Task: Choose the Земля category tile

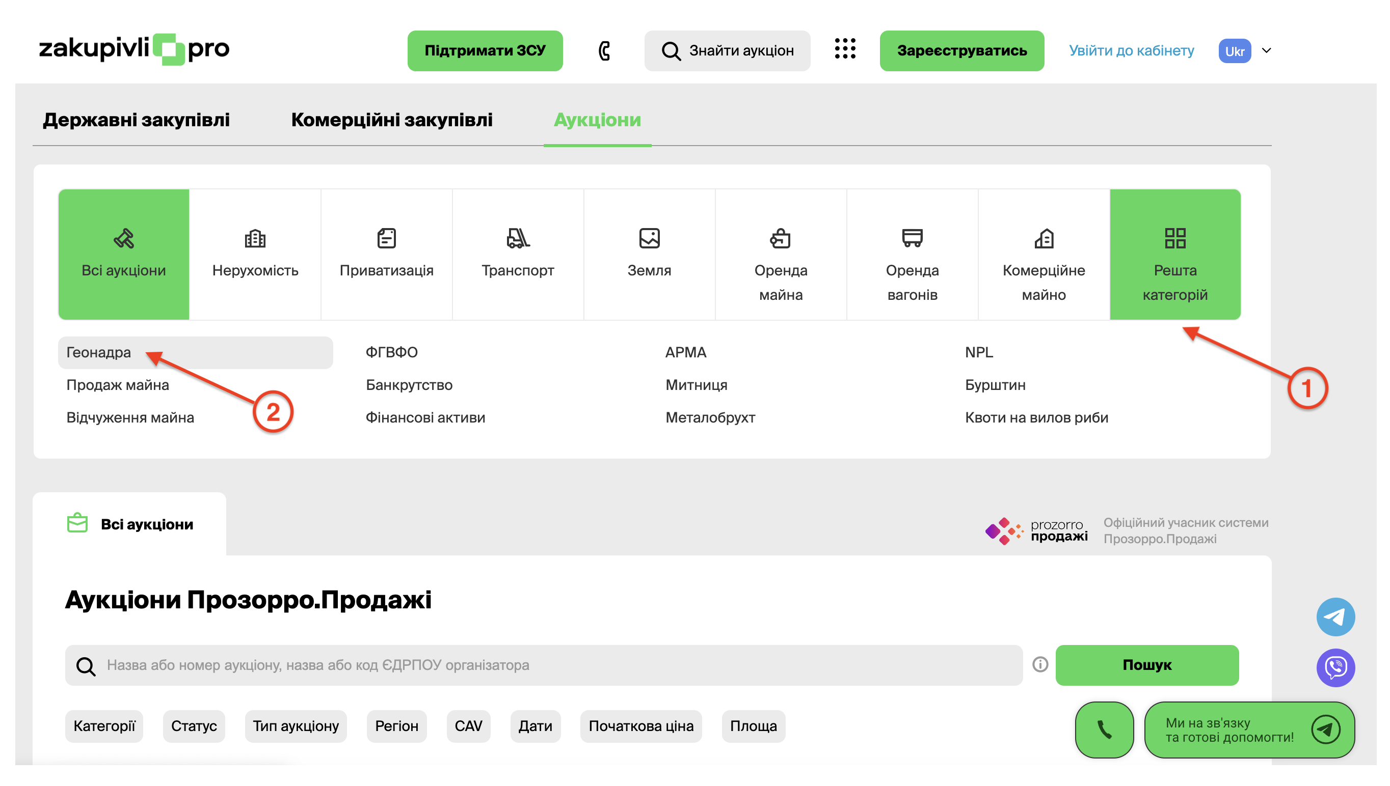Action: pyautogui.click(x=648, y=254)
